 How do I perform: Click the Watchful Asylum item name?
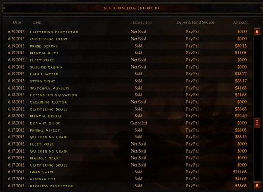(49, 88)
